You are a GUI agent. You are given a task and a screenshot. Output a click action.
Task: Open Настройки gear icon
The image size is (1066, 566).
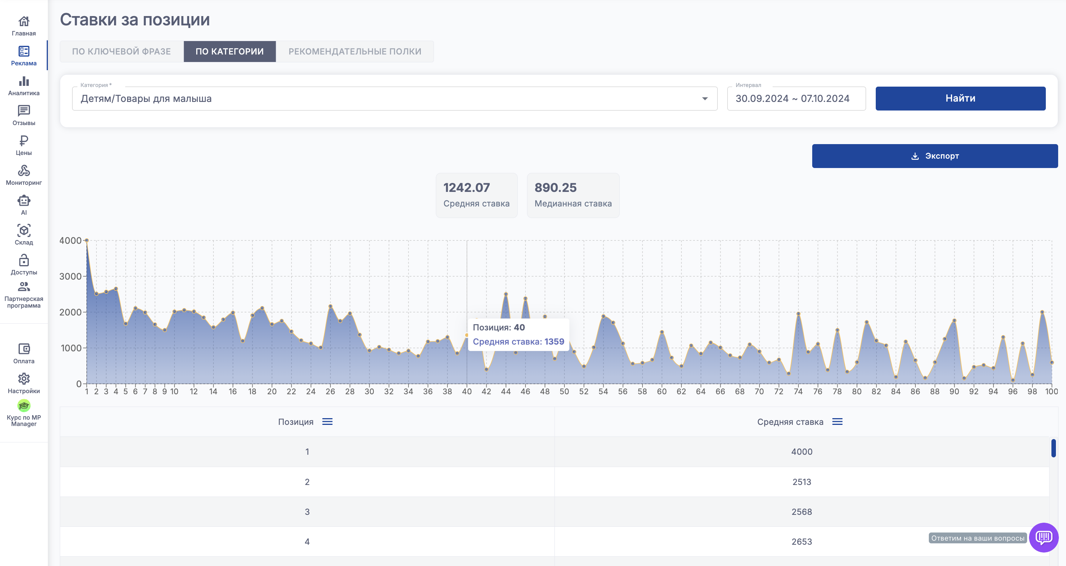click(24, 379)
